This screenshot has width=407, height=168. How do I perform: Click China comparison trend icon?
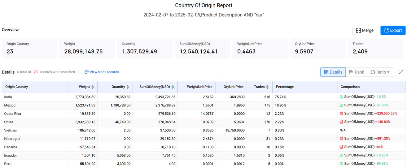(x=341, y=122)
